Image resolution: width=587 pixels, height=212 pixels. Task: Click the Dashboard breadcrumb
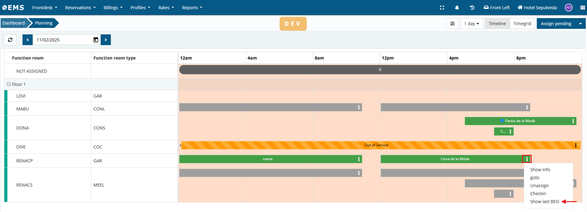click(14, 23)
